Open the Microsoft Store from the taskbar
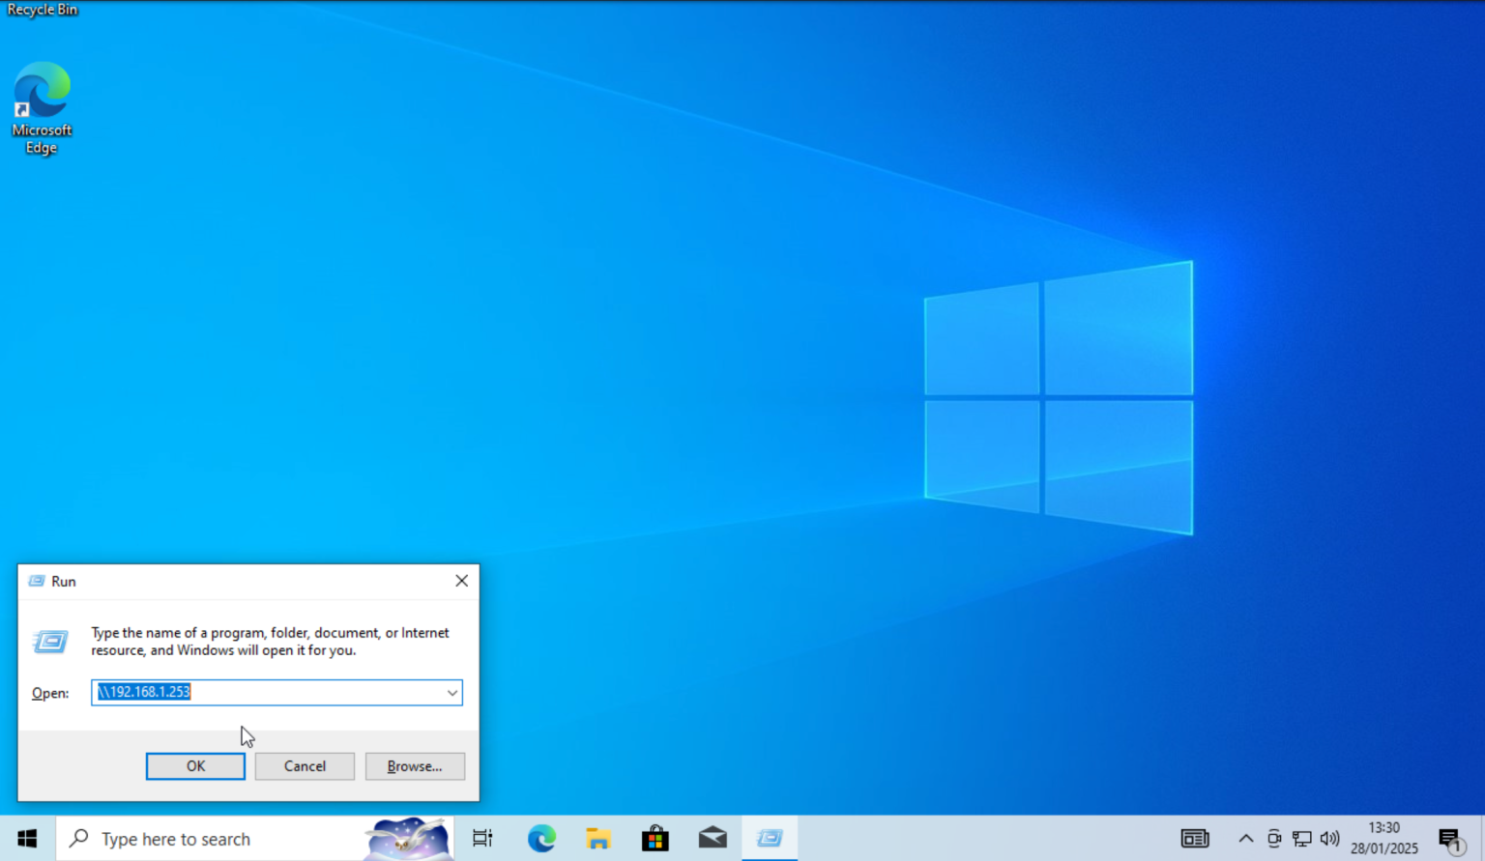 coord(655,838)
